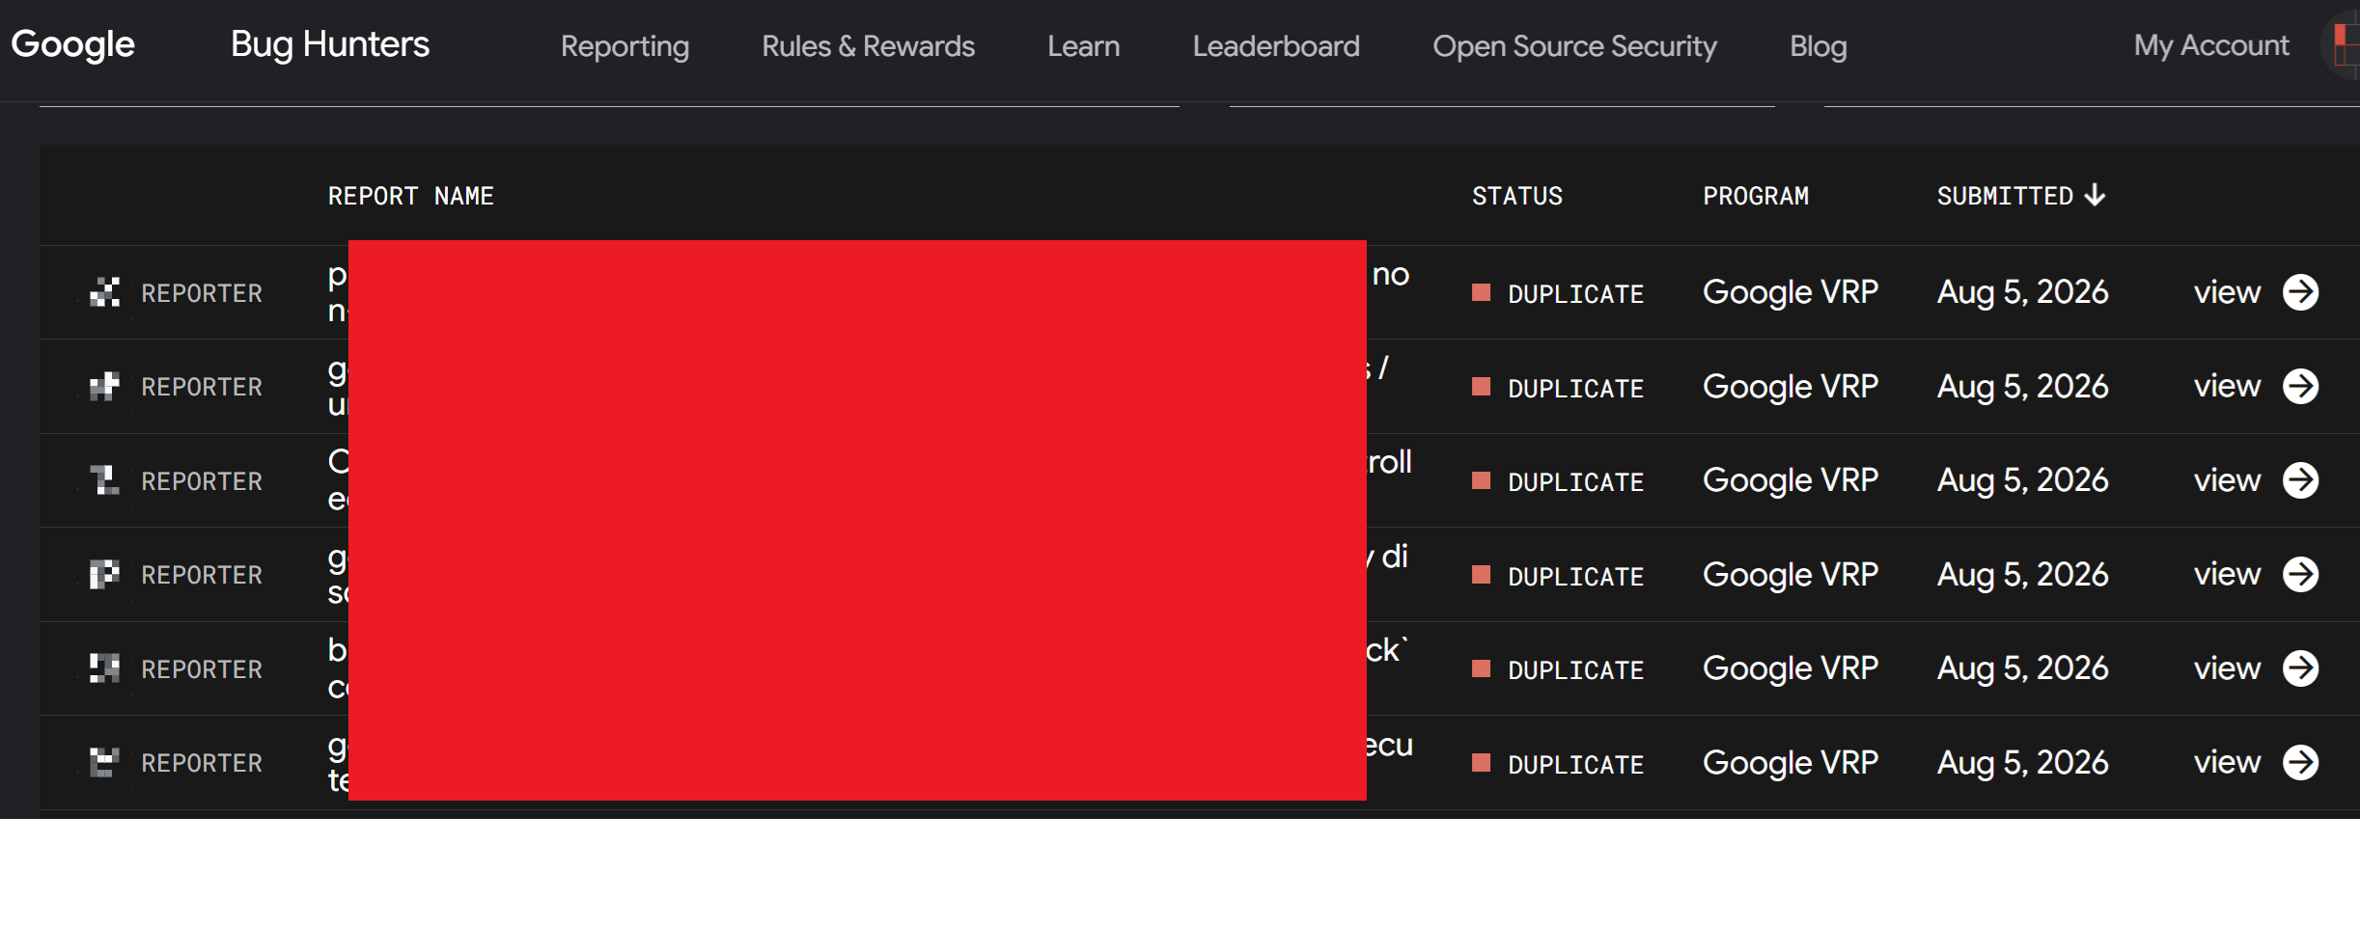Click the sort arrow next to SUBMITTED
Viewport: 2360px width, 926px height.
[x=2095, y=195]
